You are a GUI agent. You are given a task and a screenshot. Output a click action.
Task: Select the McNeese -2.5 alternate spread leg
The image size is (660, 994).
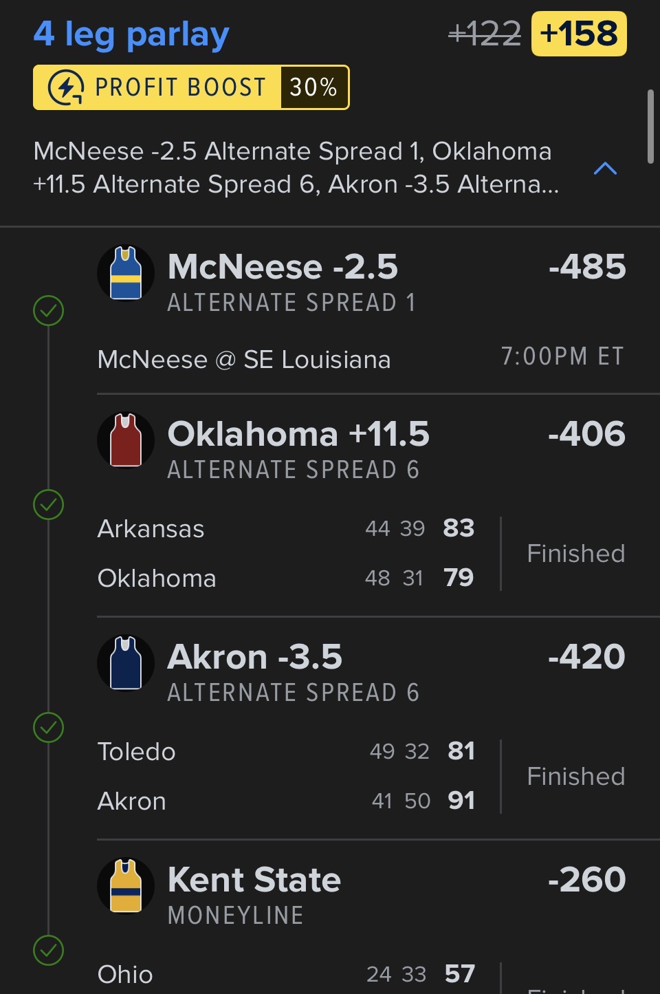pyautogui.click(x=283, y=268)
